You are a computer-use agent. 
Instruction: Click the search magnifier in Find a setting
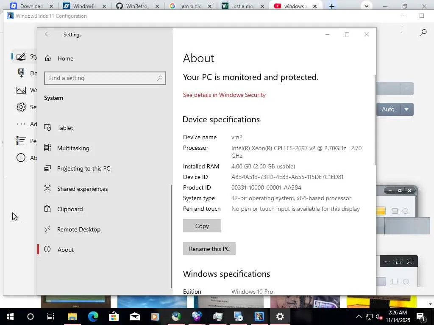(160, 78)
